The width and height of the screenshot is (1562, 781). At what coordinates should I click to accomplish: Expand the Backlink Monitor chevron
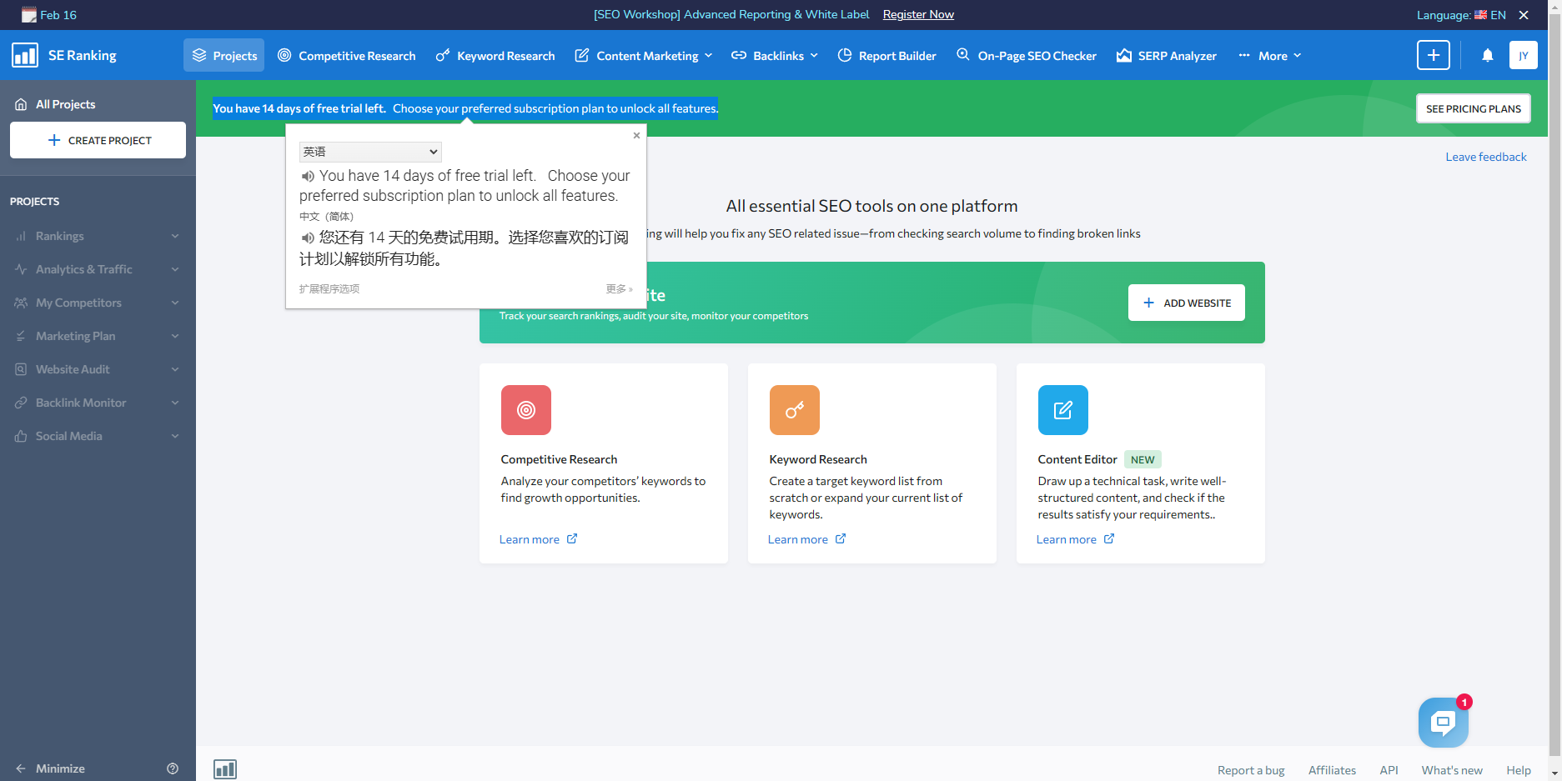click(x=175, y=403)
